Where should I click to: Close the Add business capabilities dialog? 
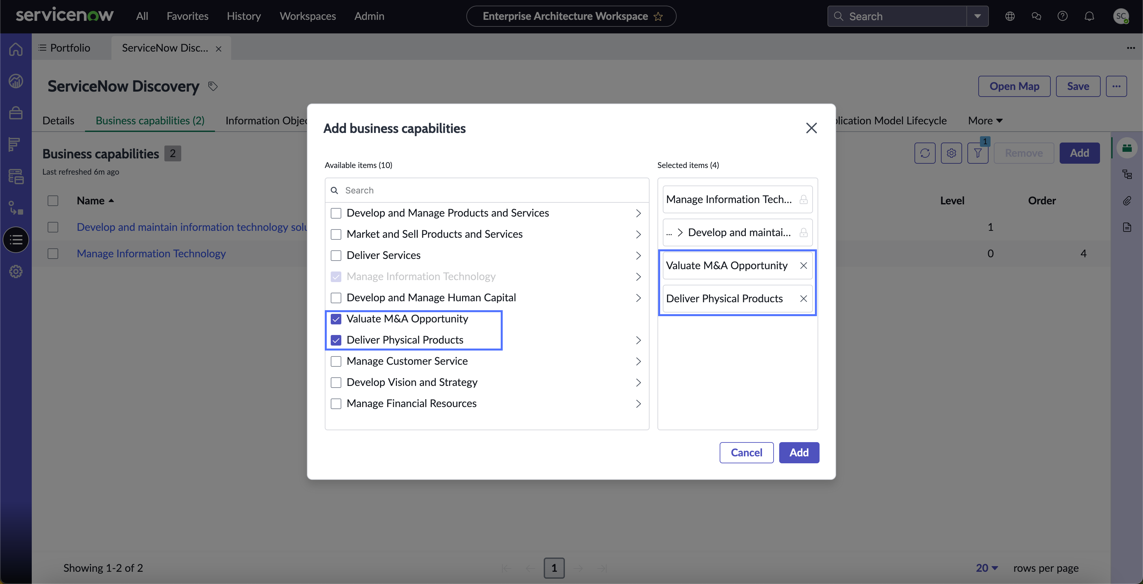click(811, 128)
